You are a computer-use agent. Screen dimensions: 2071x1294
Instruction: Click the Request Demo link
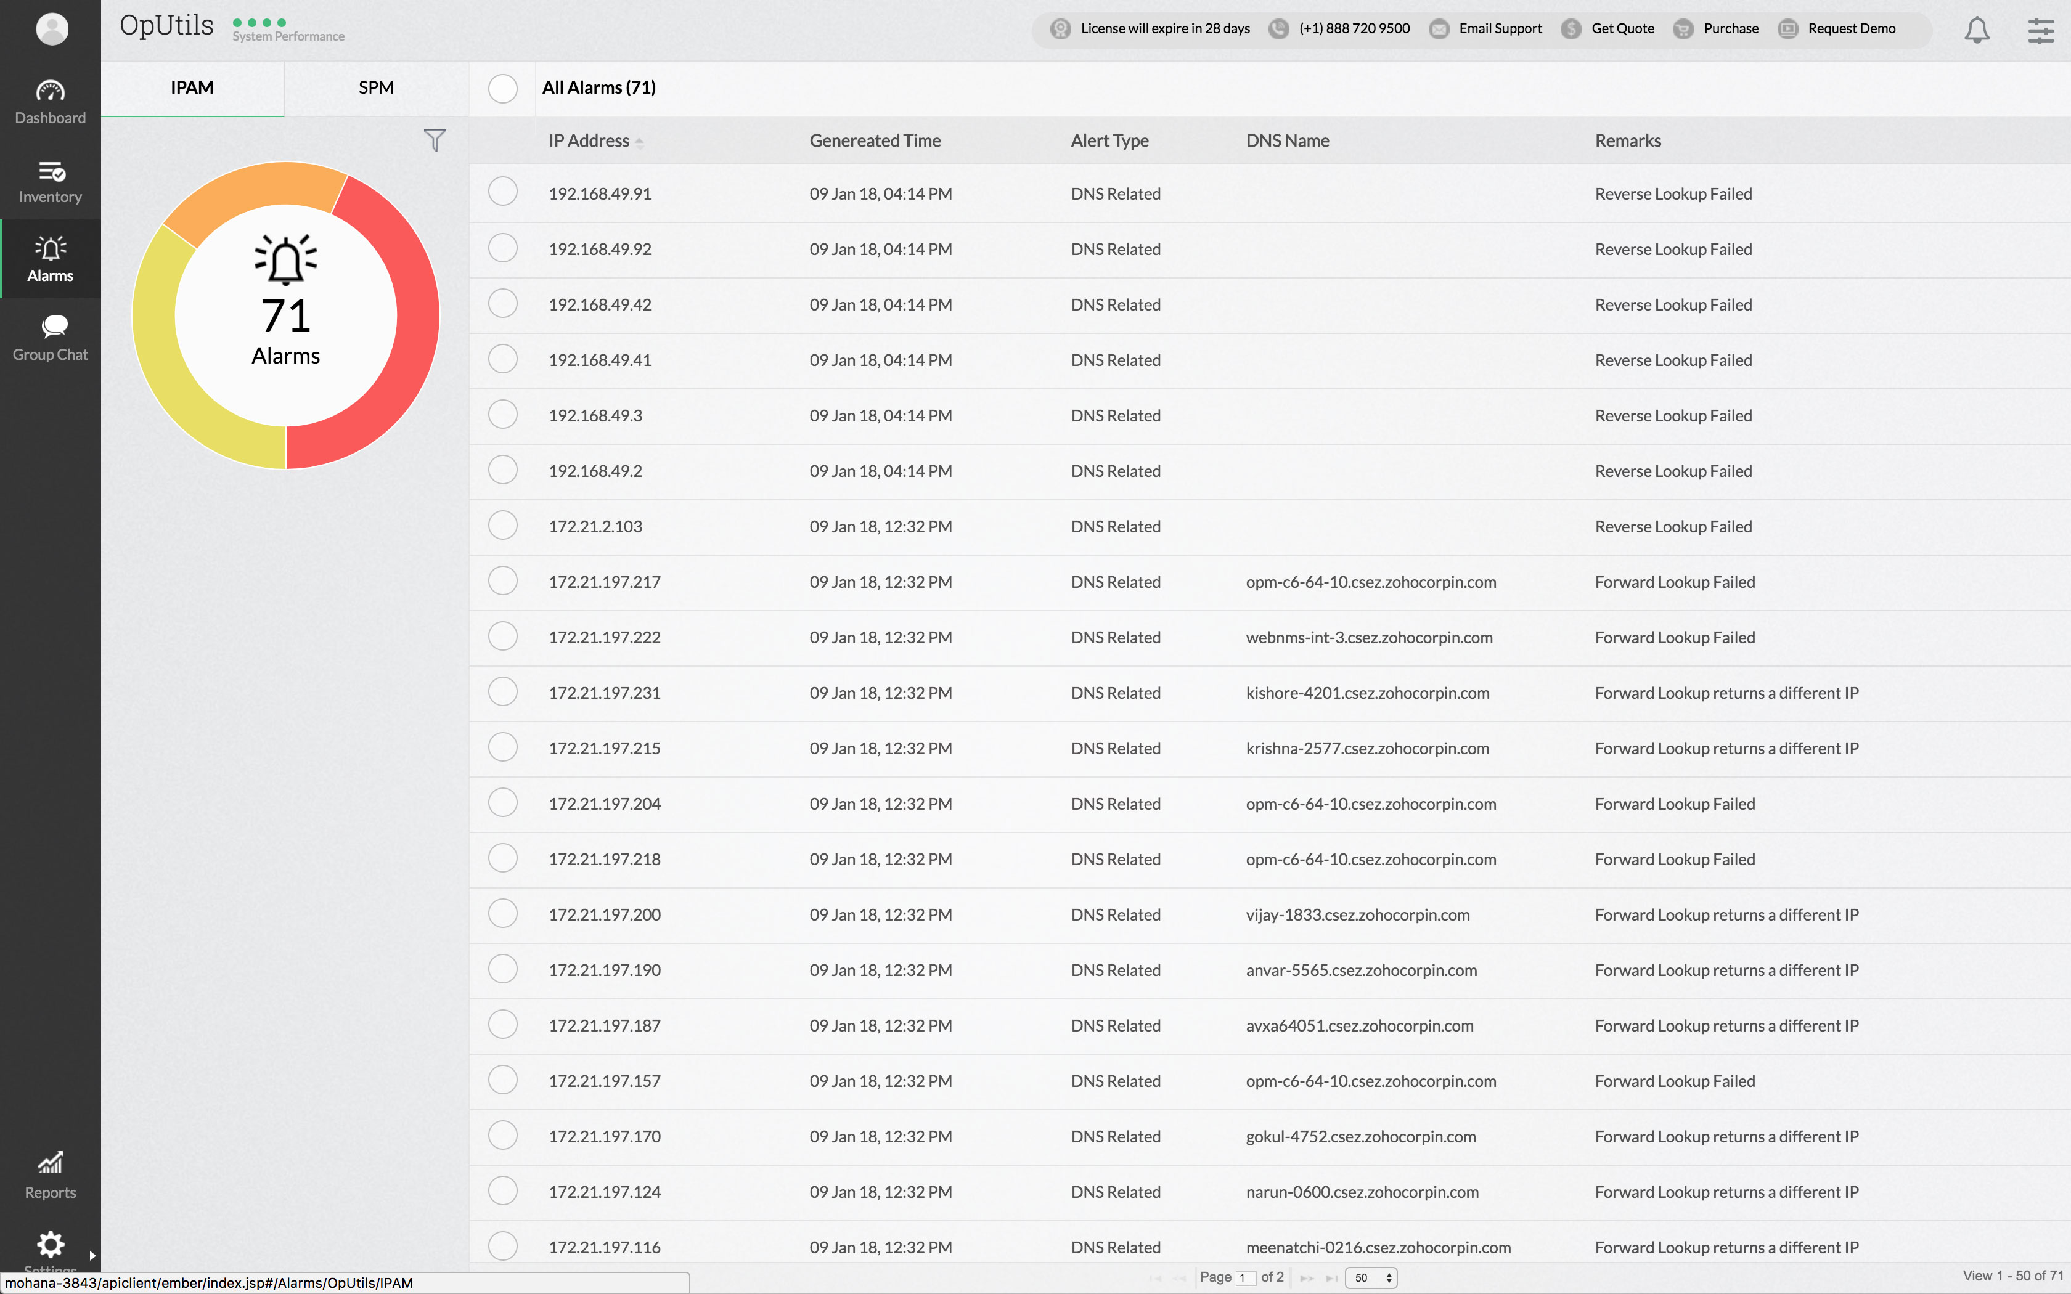(1850, 28)
